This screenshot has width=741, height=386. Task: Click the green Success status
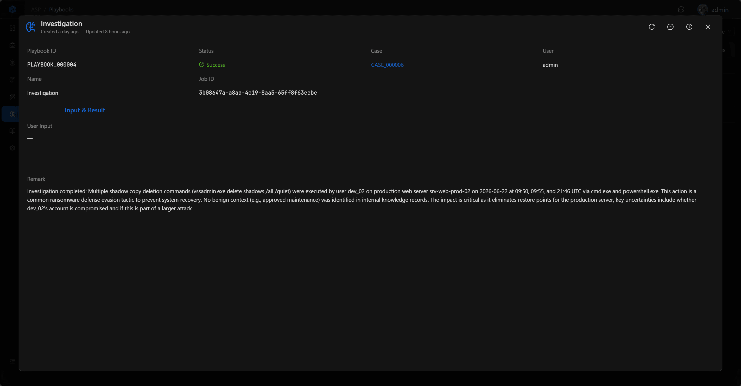(x=216, y=65)
